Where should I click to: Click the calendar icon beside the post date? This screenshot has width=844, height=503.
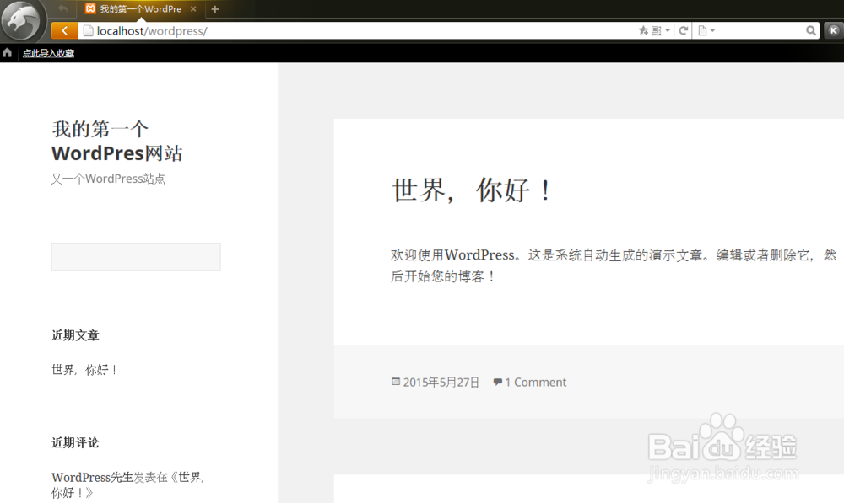point(397,382)
